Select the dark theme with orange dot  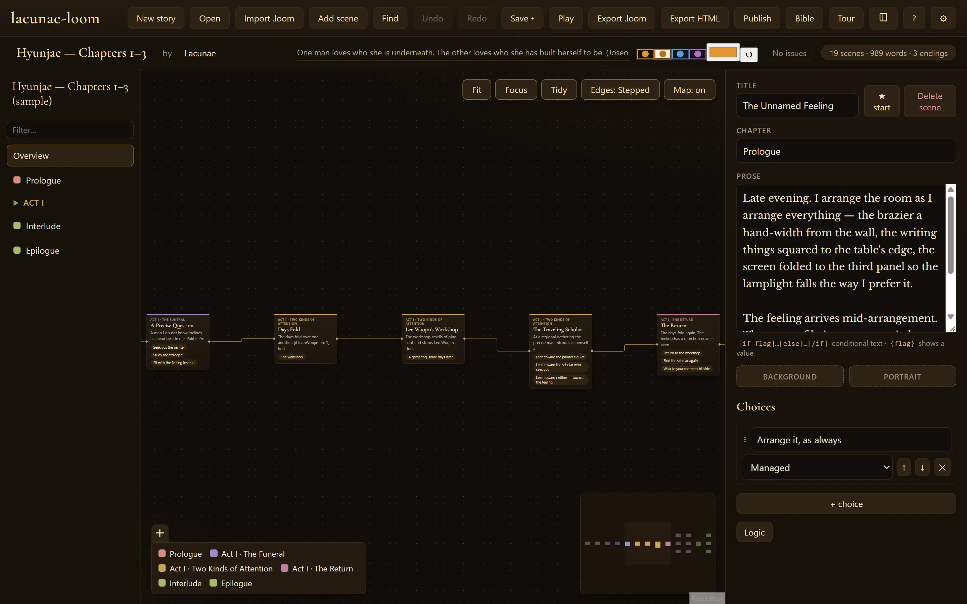click(x=645, y=54)
